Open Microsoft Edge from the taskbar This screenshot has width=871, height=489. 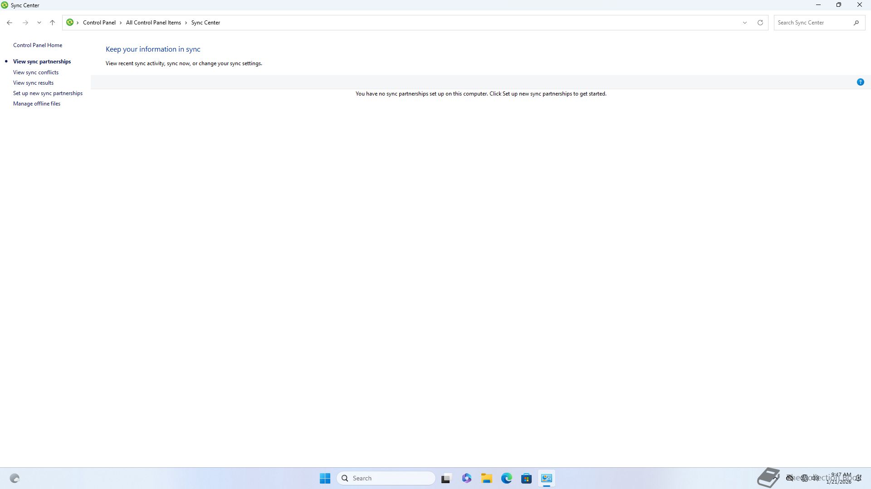[x=506, y=478]
